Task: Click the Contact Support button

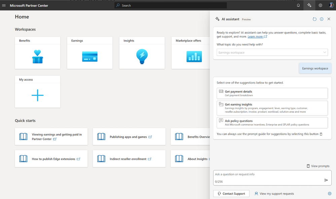Action: [x=231, y=193]
